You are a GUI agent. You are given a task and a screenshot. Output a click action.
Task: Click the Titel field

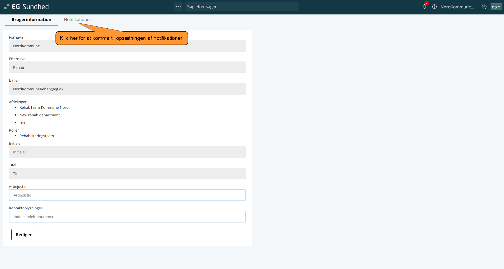pyautogui.click(x=127, y=174)
